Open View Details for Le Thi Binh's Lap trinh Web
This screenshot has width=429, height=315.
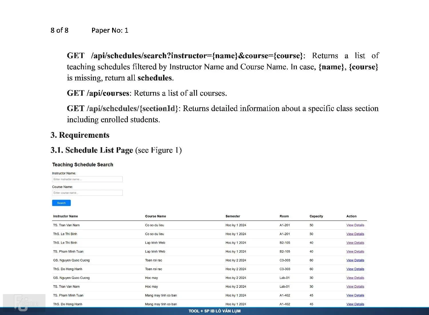355,243
